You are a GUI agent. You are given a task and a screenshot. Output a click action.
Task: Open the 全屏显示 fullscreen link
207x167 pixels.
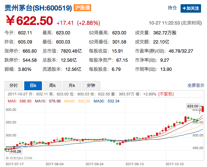pyautogui.click(x=196, y=85)
